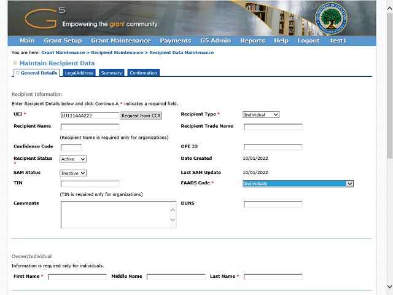
Task: Select the Reports menu item
Action: [252, 41]
